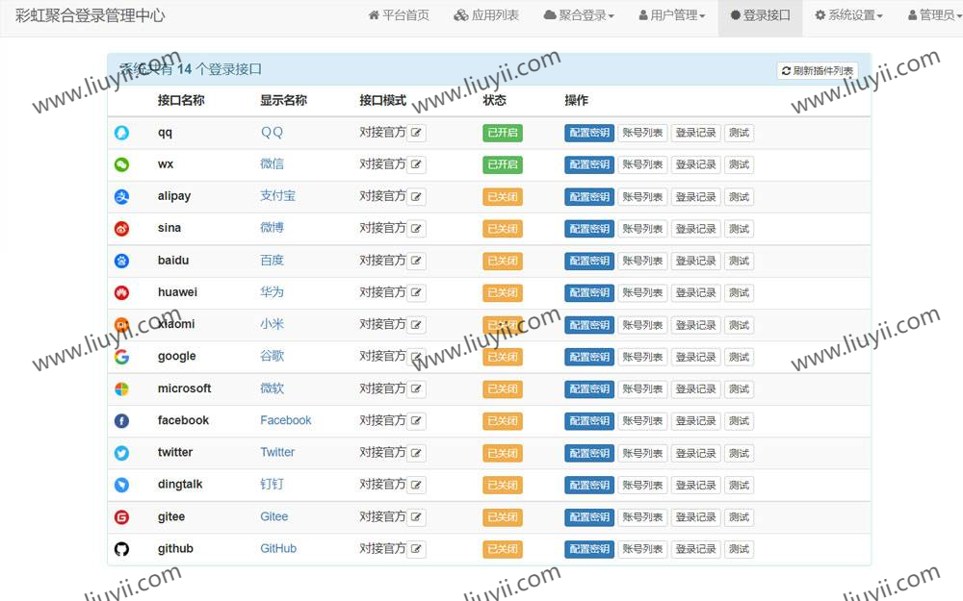The image size is (963, 601).
Task: Click the QQ penguin logo icon
Action: click(x=121, y=133)
